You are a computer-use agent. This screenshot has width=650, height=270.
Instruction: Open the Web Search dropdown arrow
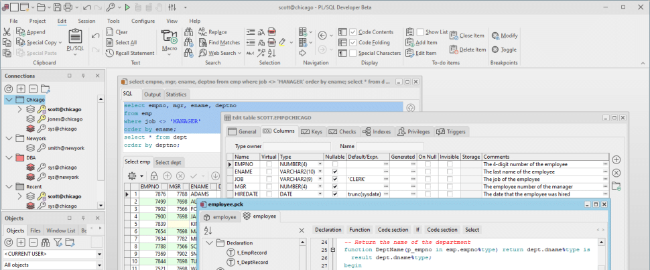(x=239, y=53)
